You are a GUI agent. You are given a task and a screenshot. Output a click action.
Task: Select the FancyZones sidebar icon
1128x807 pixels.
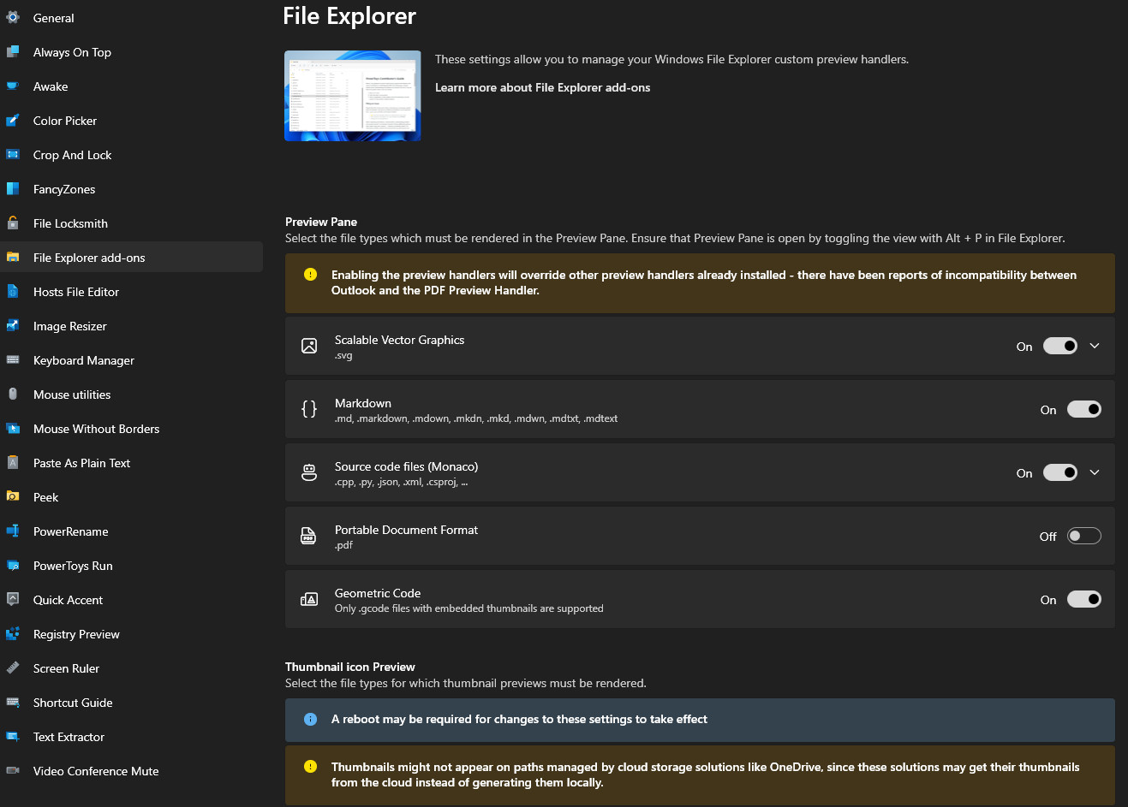pyautogui.click(x=15, y=189)
